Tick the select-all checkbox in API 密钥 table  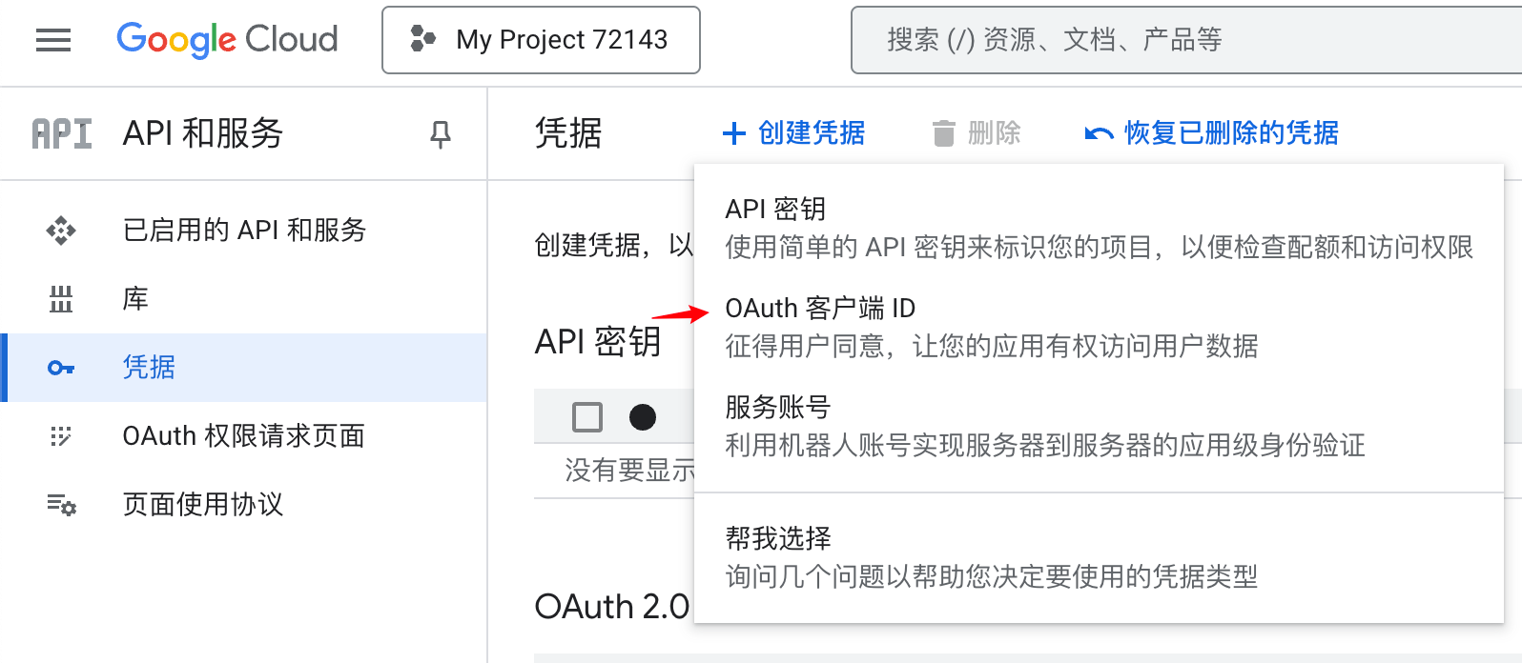(x=587, y=417)
